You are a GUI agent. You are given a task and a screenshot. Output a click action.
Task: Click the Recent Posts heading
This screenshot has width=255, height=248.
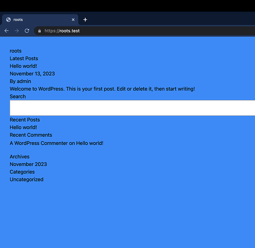[25, 120]
